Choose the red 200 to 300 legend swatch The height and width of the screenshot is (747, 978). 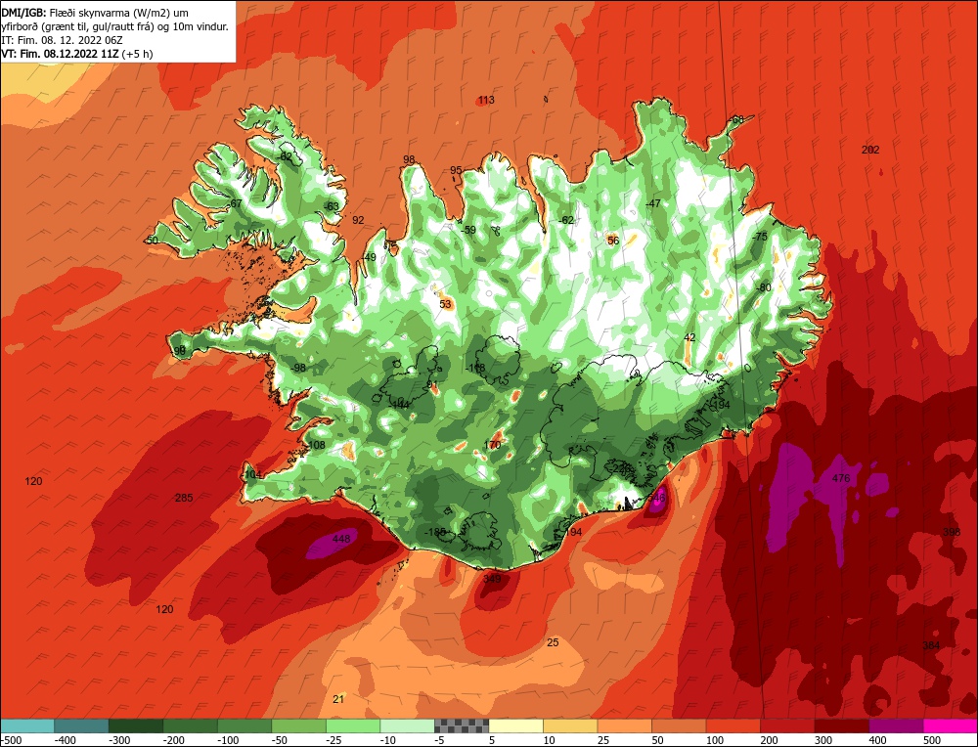pos(787,725)
